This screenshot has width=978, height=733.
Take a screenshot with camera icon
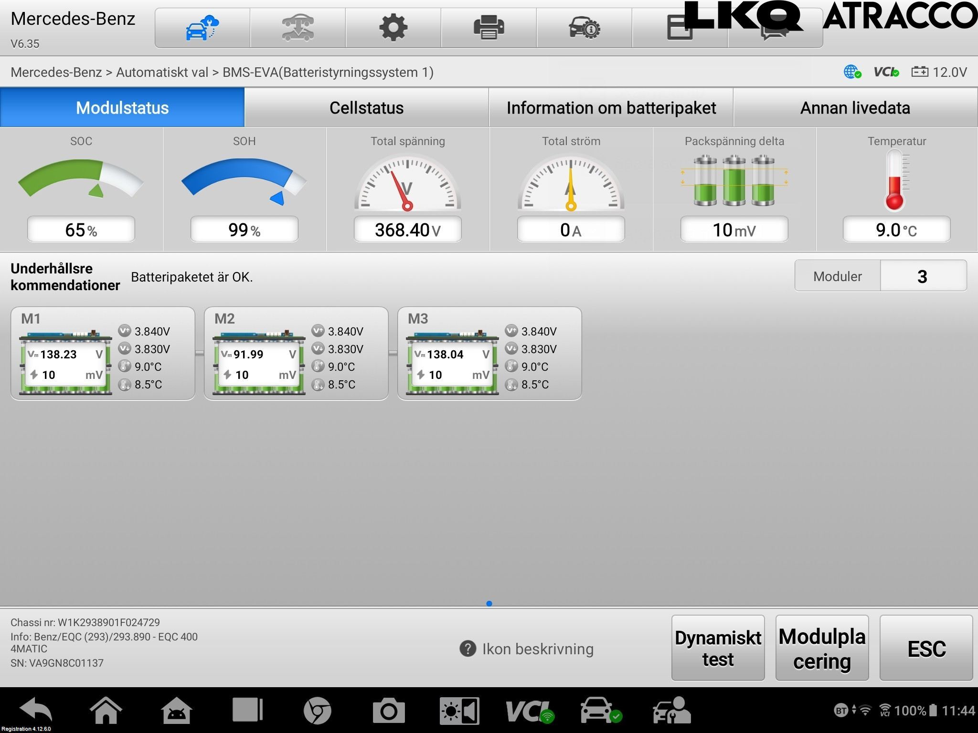[389, 711]
